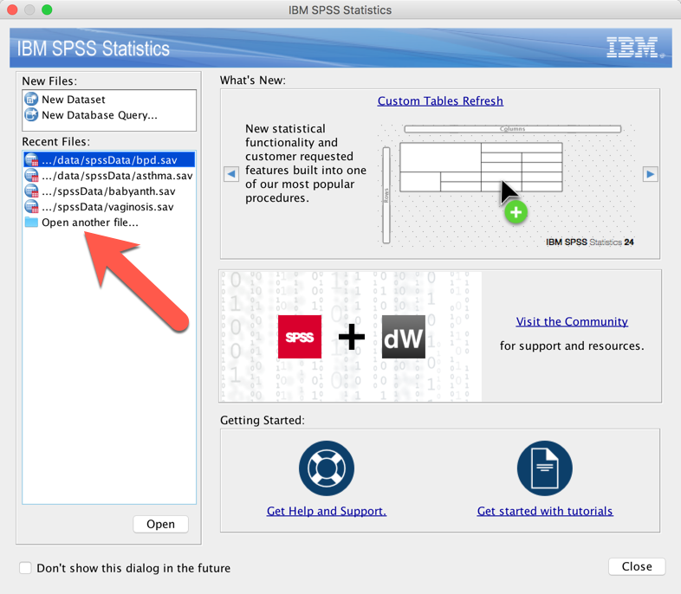The width and height of the screenshot is (681, 594).
Task: Select New Database Query... entry
Action: 109,115
